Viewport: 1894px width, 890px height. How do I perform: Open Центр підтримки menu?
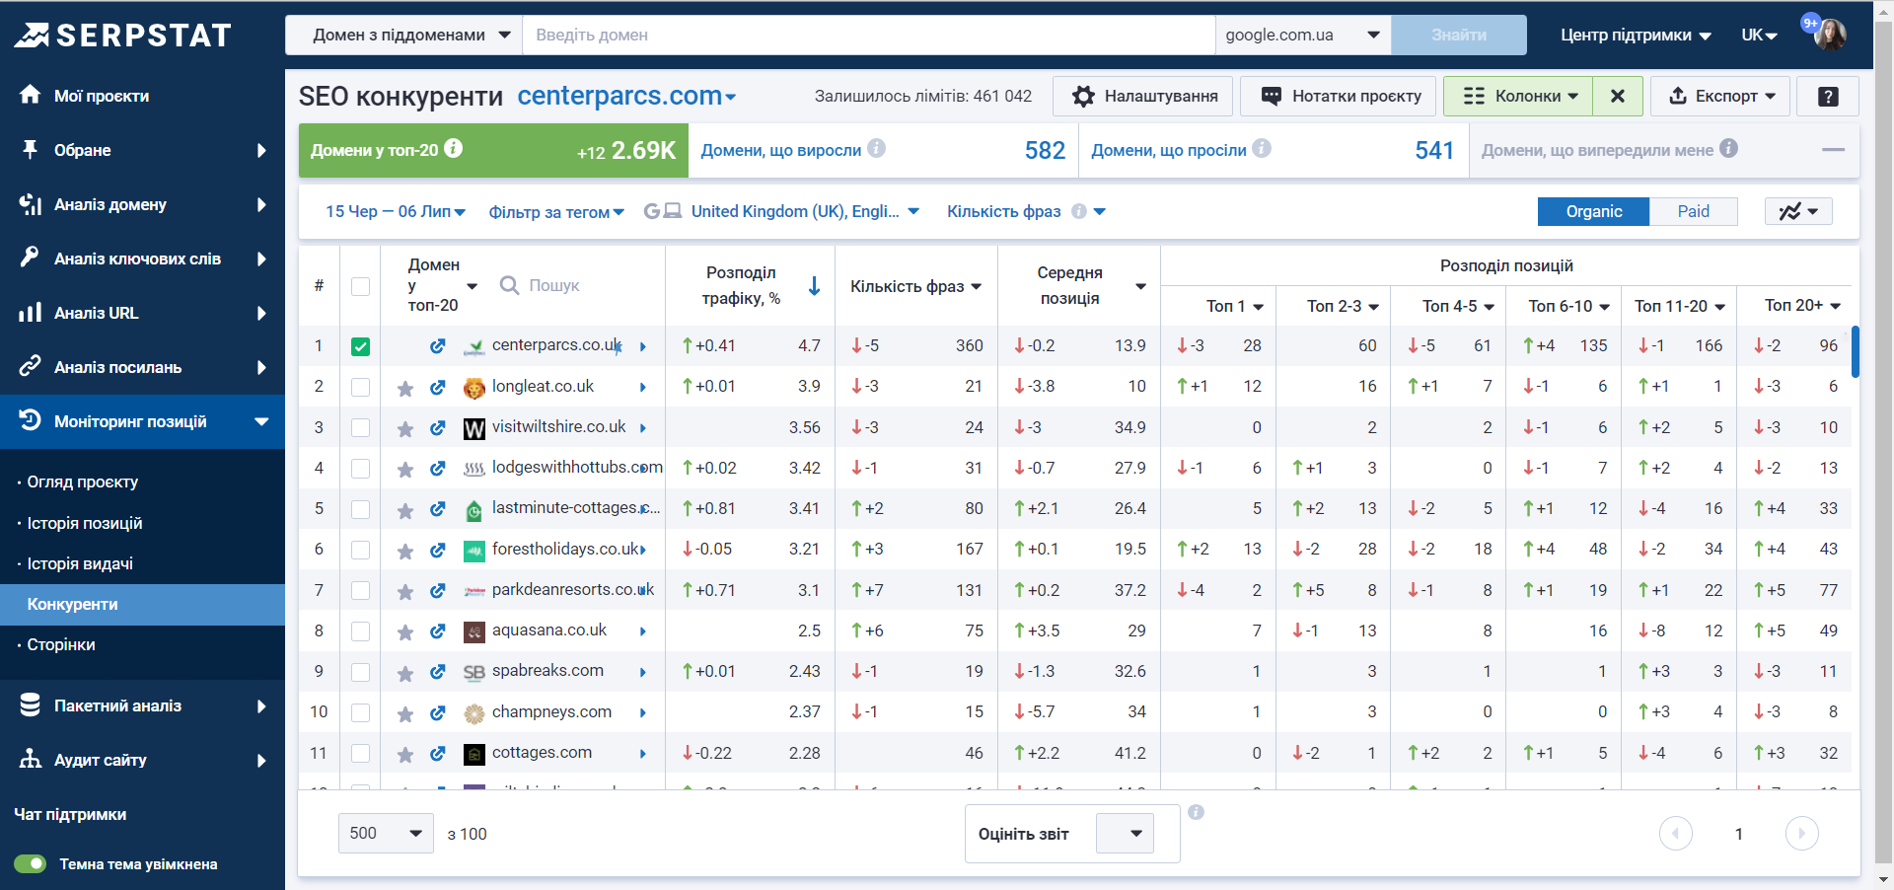(x=1636, y=35)
